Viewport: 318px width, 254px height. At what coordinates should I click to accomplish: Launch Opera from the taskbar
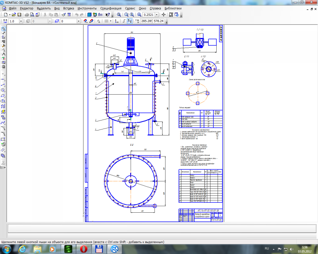83,249
